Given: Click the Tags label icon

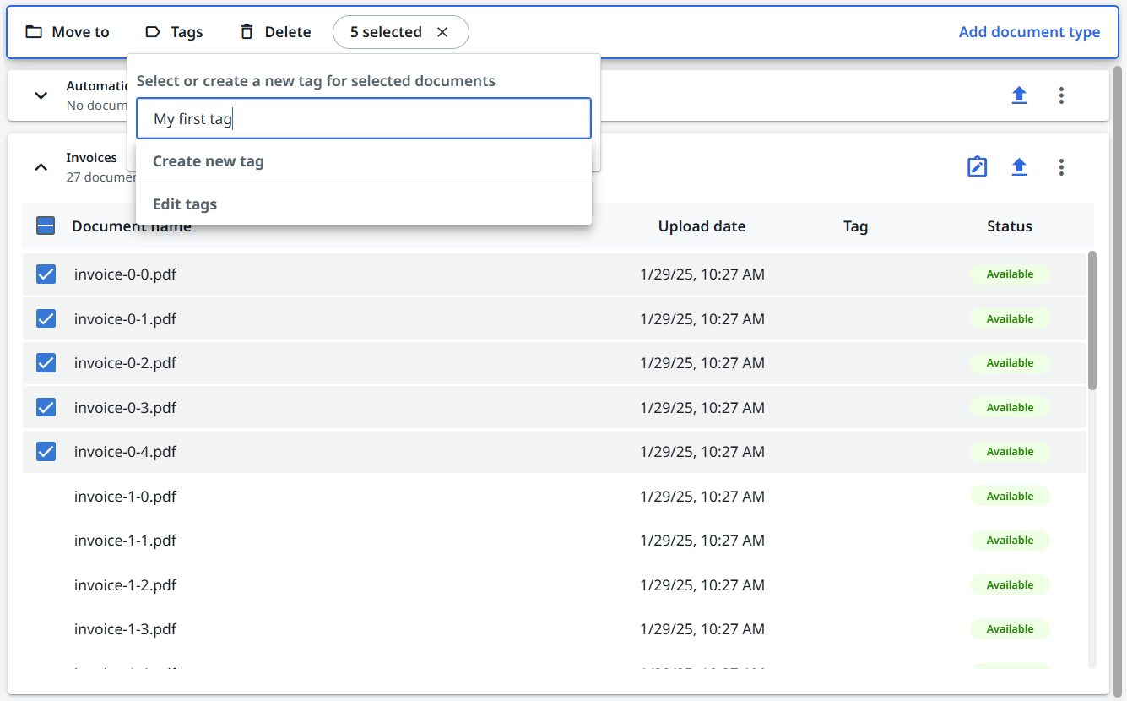Looking at the screenshot, I should pos(153,32).
